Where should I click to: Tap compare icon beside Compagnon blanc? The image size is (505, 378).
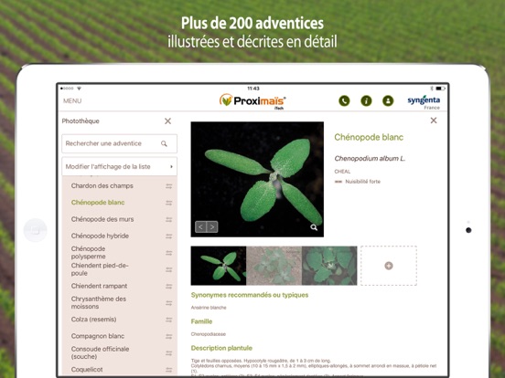(169, 337)
